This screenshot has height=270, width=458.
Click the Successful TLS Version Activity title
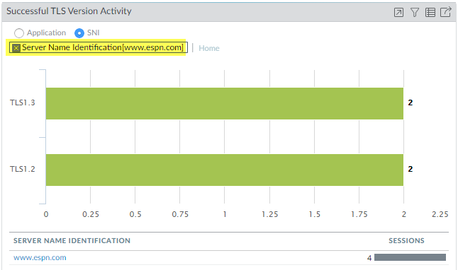pos(69,11)
